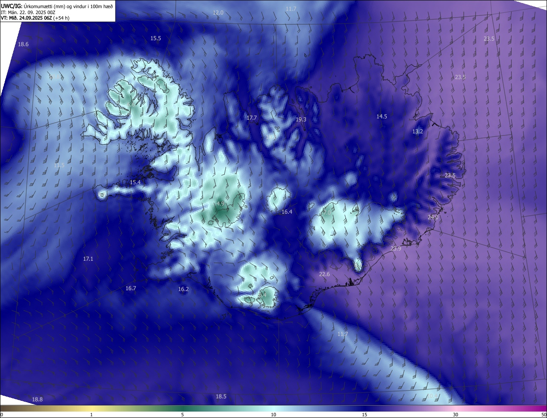Select the faint 10.4 value label
547x418 pixels.
(432, 396)
